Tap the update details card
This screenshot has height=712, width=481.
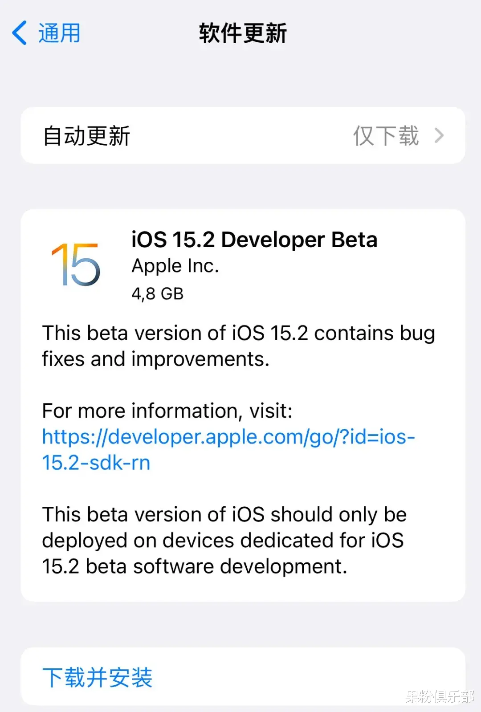pyautogui.click(x=240, y=401)
